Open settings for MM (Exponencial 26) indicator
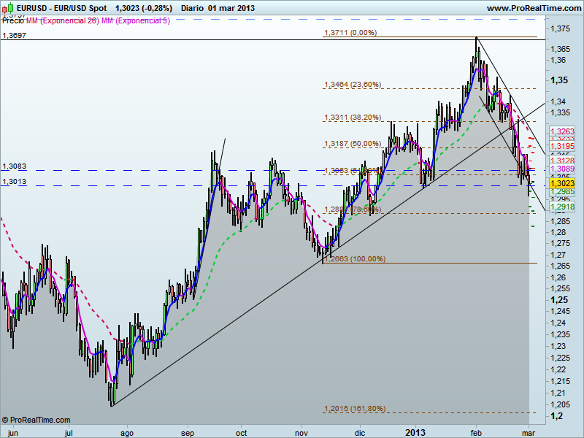 pos(61,22)
